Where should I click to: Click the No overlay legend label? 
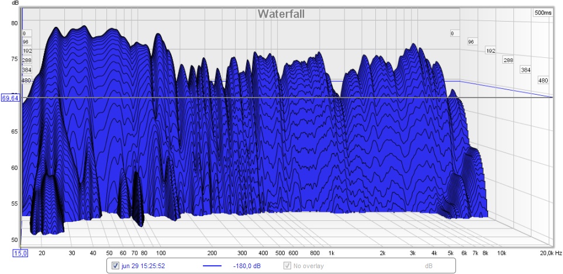(x=309, y=266)
